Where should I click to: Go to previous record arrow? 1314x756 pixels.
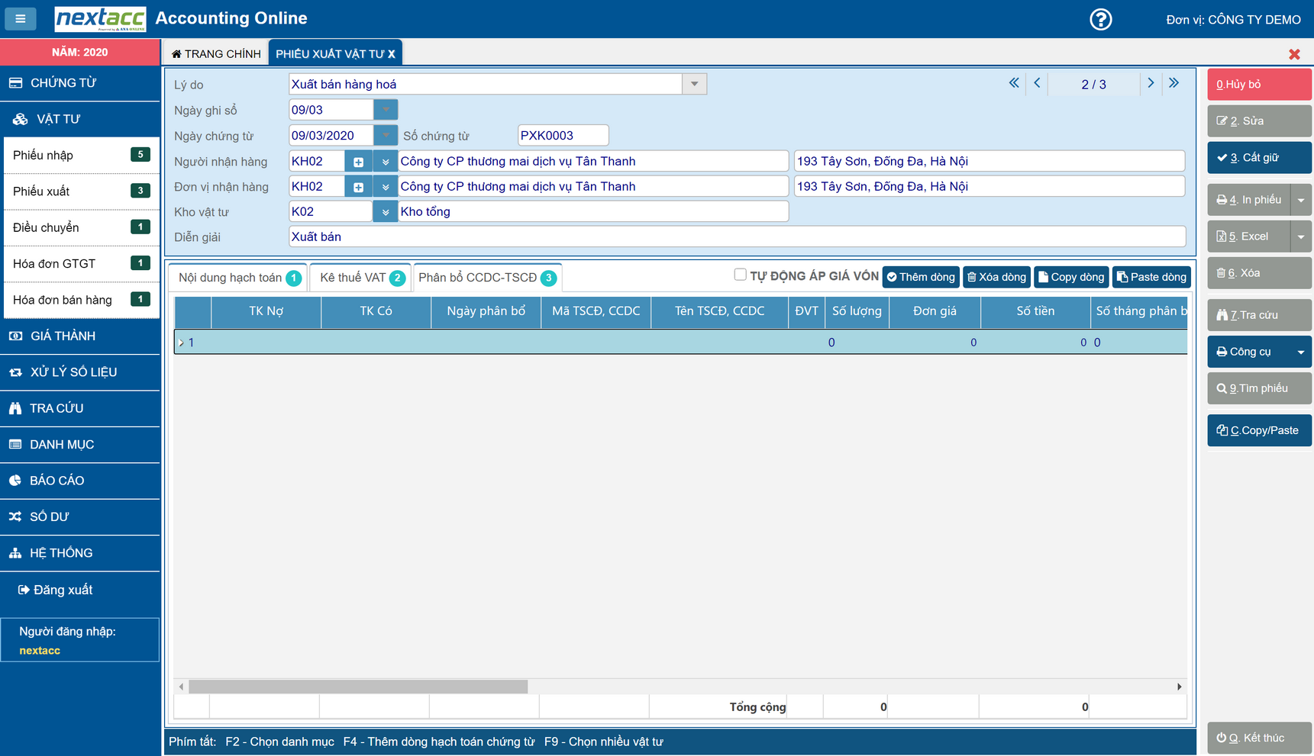pos(1037,83)
